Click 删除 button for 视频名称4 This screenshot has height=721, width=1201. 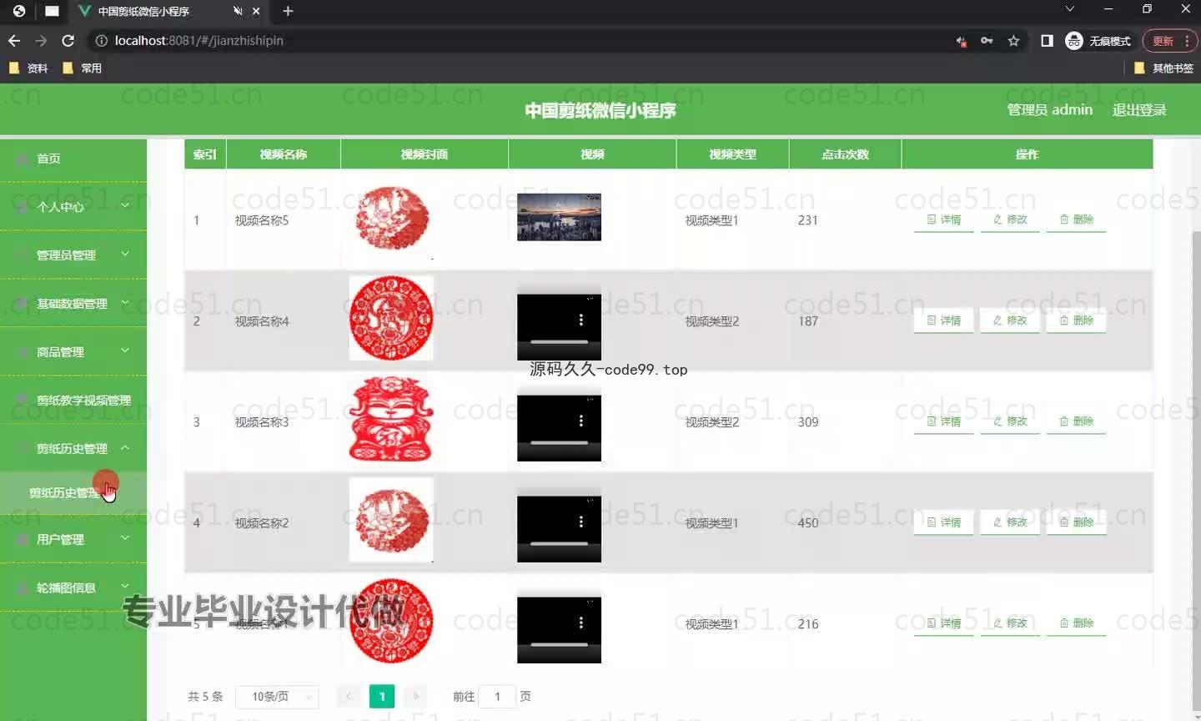[1076, 320]
